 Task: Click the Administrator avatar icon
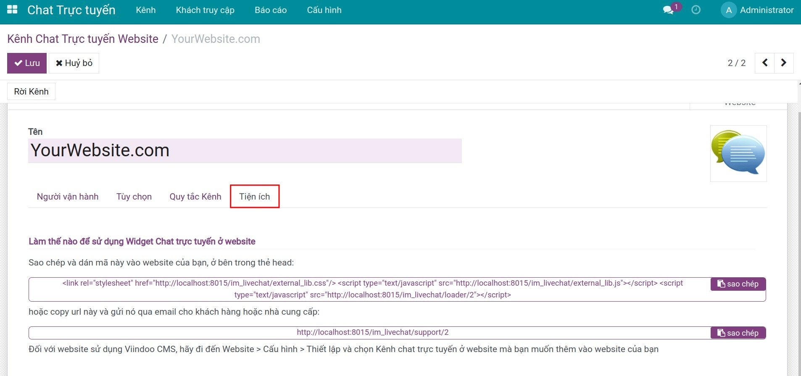729,10
